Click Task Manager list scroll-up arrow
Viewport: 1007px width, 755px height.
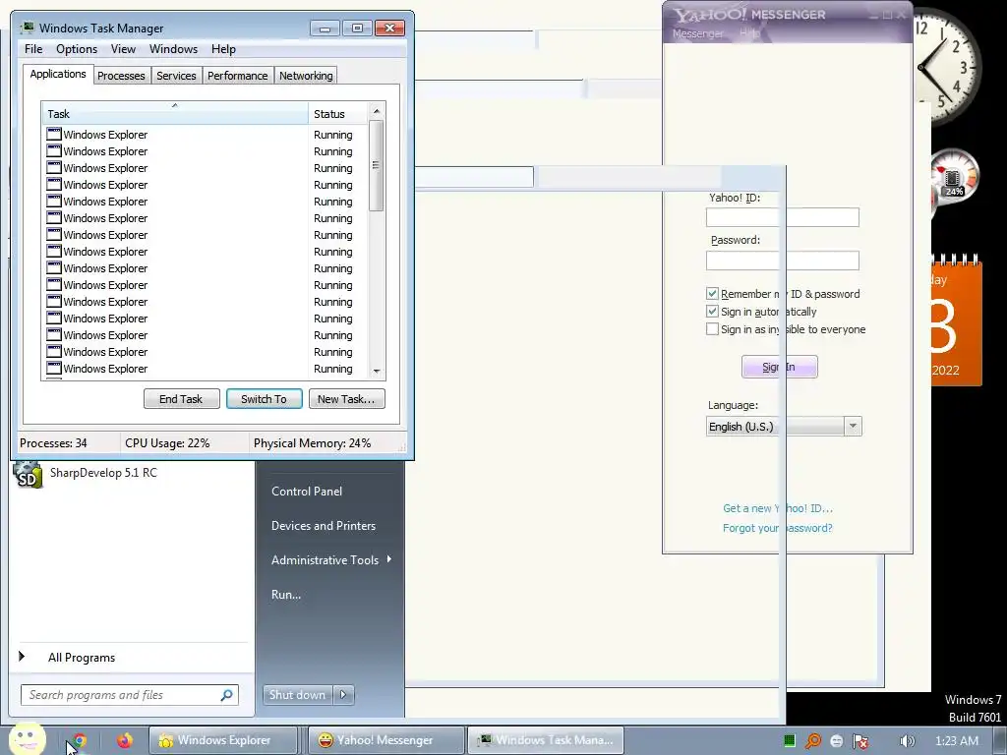[377, 111]
